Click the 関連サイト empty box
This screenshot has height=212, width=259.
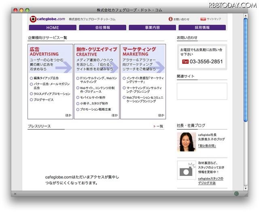pyautogui.click(x=202, y=91)
